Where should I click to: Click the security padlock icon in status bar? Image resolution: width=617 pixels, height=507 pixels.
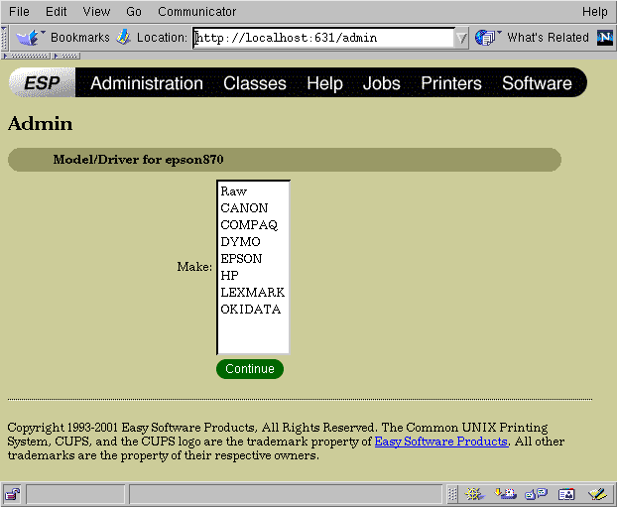point(13,494)
